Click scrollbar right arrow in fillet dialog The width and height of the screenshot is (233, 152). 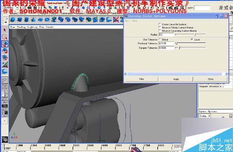click(227, 74)
